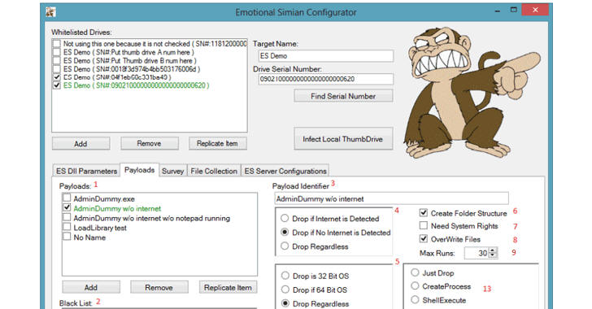This screenshot has width=592, height=309.
Task: Select the CreateProcess radio option
Action: pyautogui.click(x=415, y=286)
